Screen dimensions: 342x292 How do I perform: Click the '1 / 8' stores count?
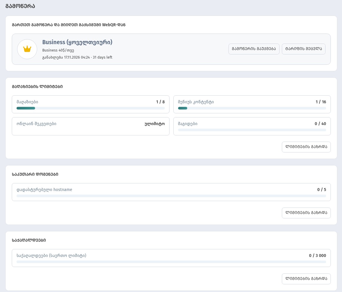coord(160,102)
